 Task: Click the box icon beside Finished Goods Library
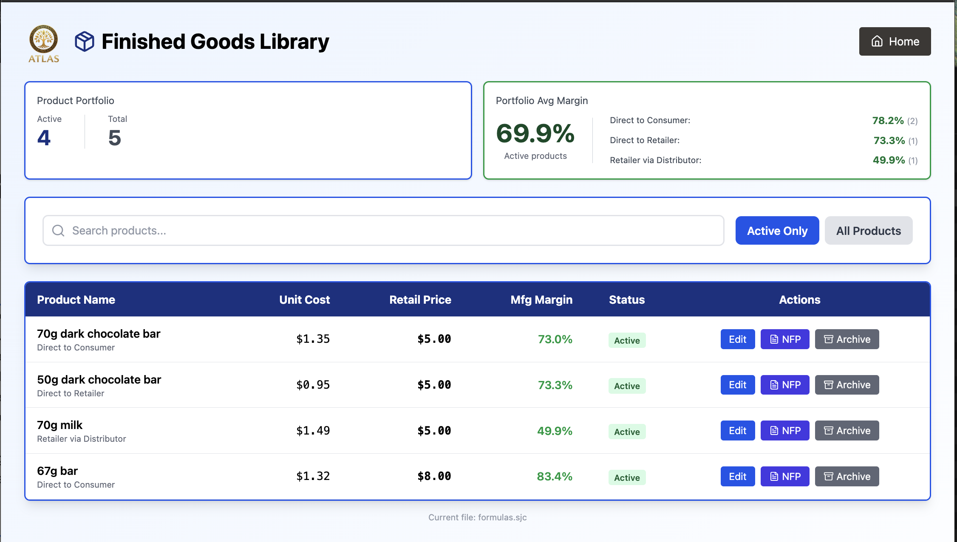pos(85,42)
